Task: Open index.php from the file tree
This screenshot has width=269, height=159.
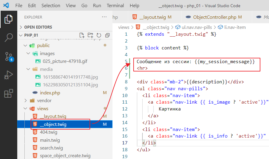Action: coord(50,93)
